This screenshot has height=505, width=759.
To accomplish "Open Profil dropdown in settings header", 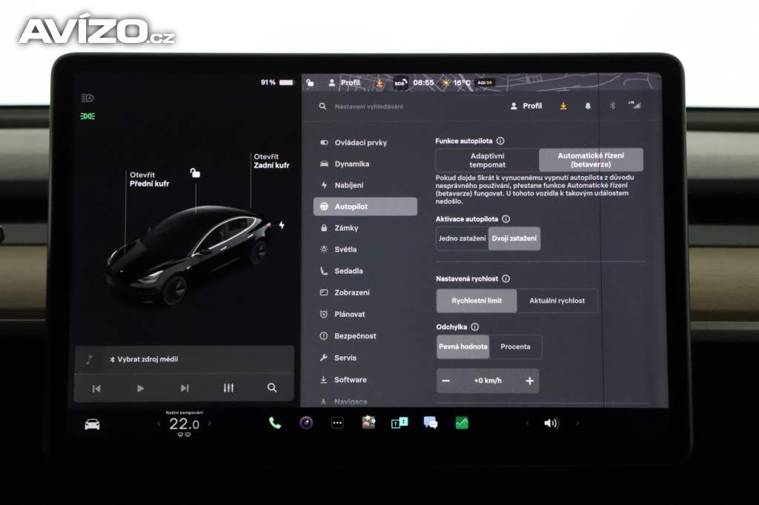I will 526,106.
